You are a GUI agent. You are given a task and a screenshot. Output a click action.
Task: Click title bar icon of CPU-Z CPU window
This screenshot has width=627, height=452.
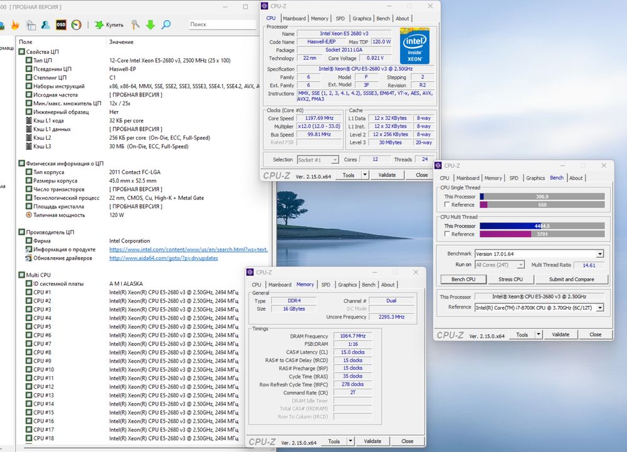coord(265,6)
